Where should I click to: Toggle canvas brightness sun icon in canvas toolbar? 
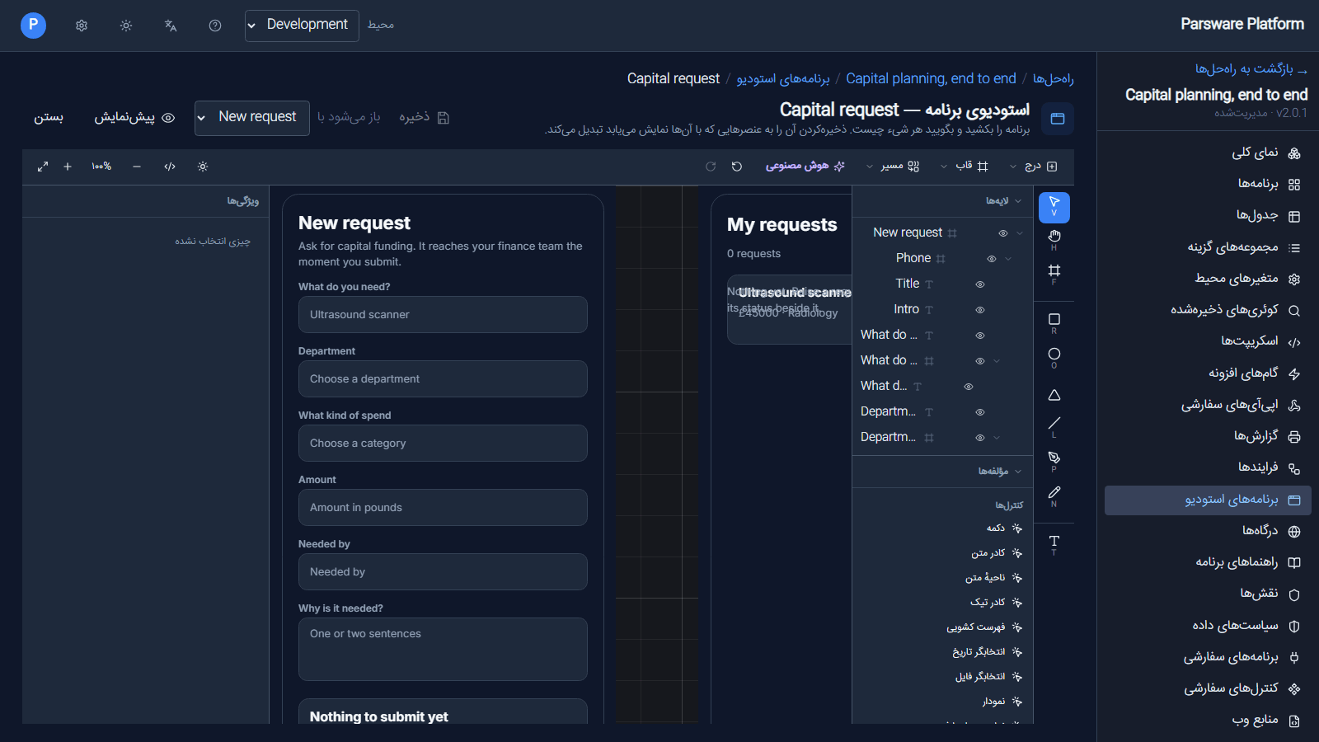pyautogui.click(x=203, y=167)
